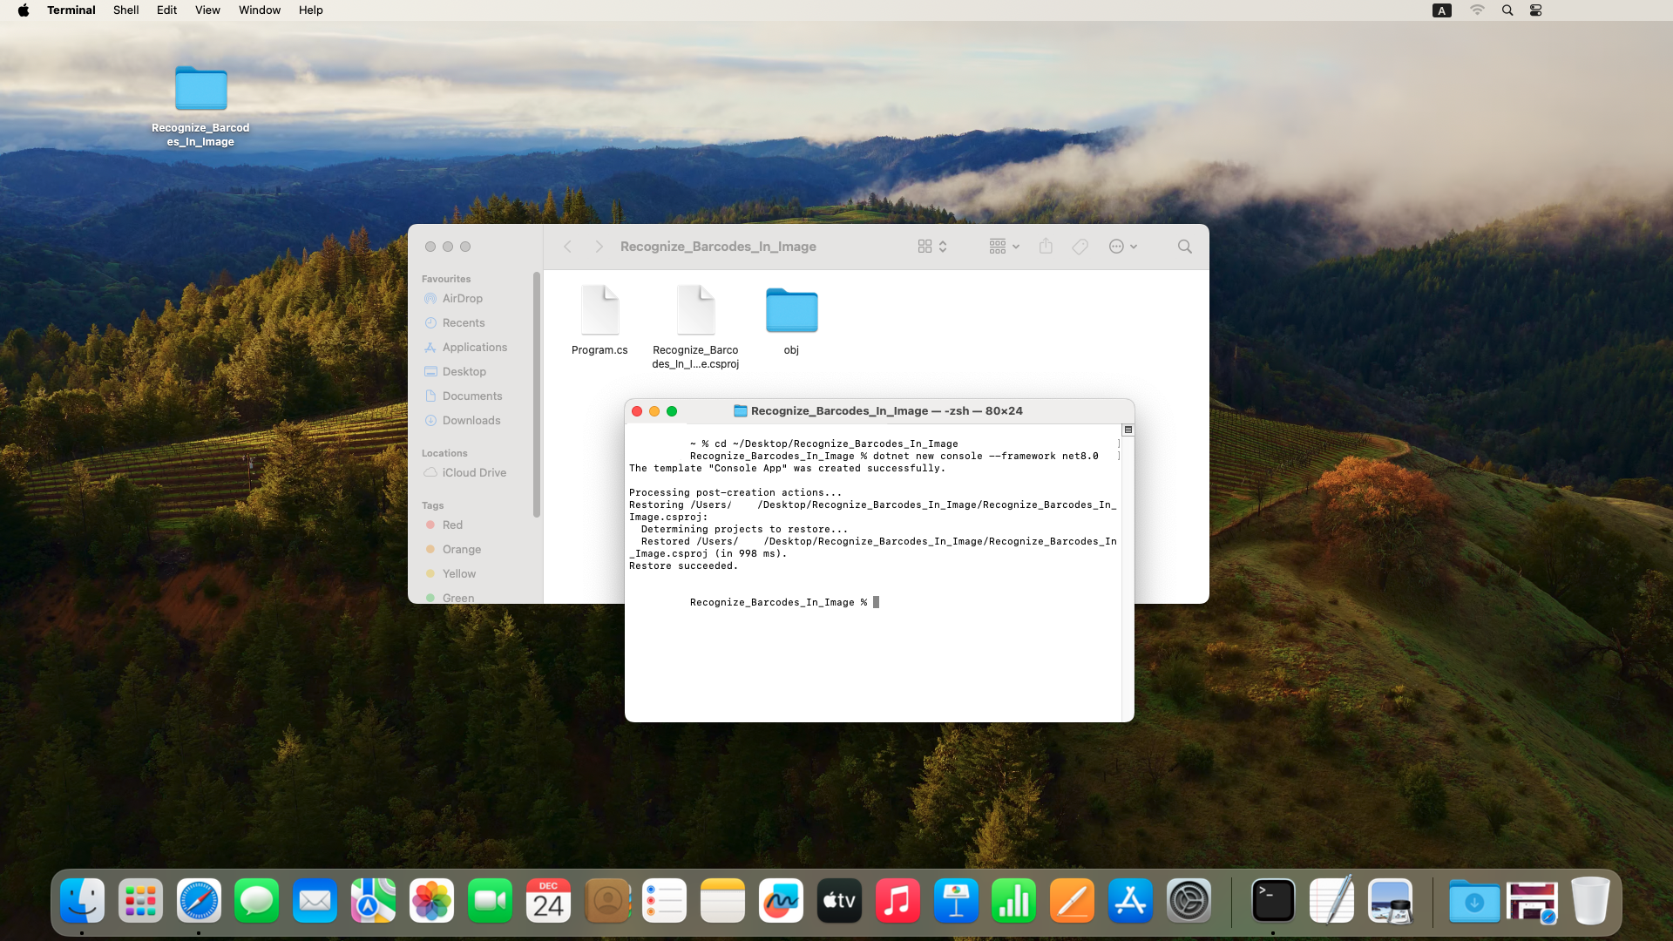The width and height of the screenshot is (1673, 941).
Task: Click the Orange tag in sidebar
Action: (461, 549)
